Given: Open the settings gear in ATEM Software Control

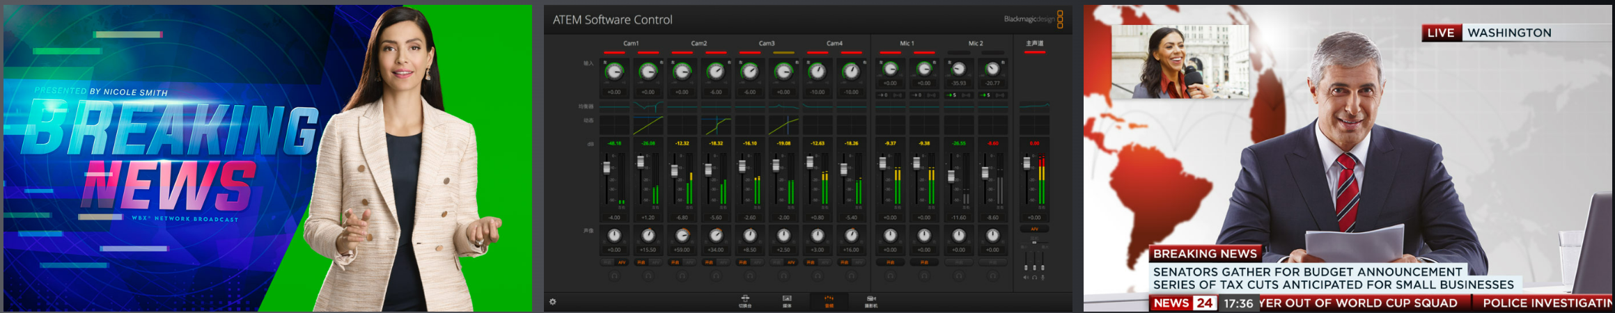Looking at the screenshot, I should point(553,302).
